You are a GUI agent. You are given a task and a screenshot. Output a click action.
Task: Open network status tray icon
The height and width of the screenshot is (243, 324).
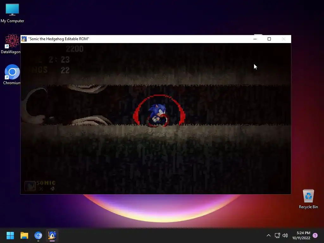(277, 235)
